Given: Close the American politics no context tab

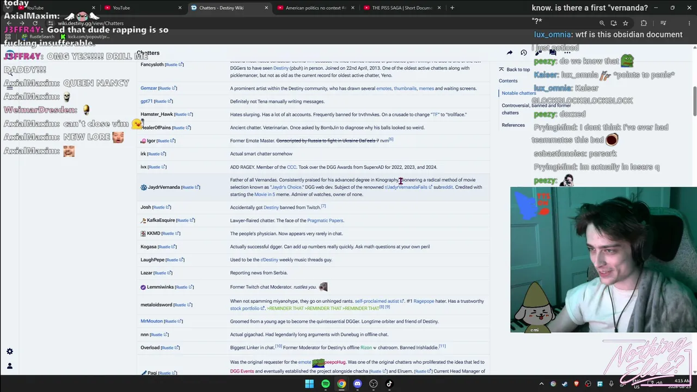Looking at the screenshot, I should [x=353, y=8].
